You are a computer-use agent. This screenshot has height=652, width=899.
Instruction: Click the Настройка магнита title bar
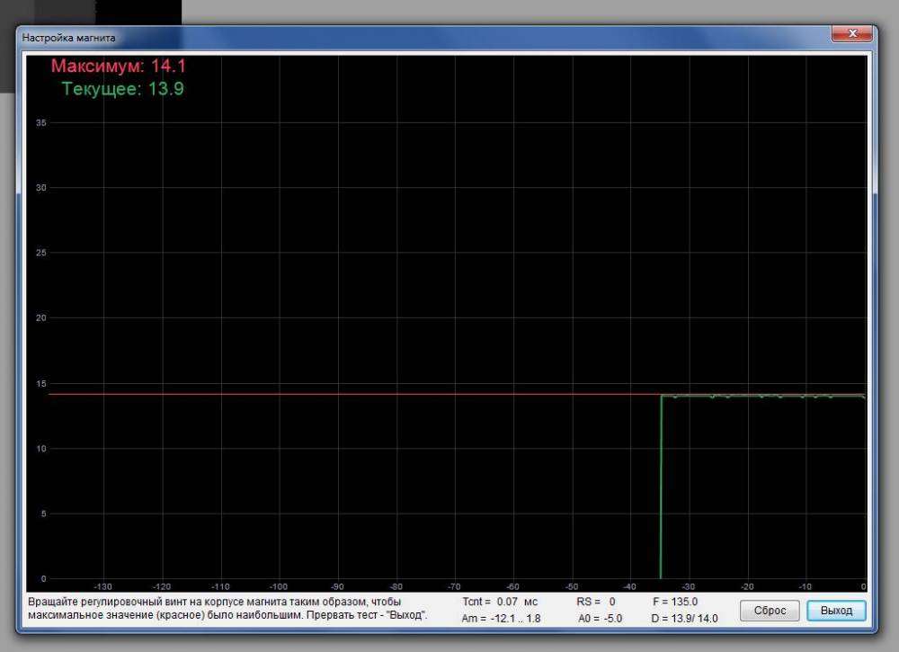[360, 38]
